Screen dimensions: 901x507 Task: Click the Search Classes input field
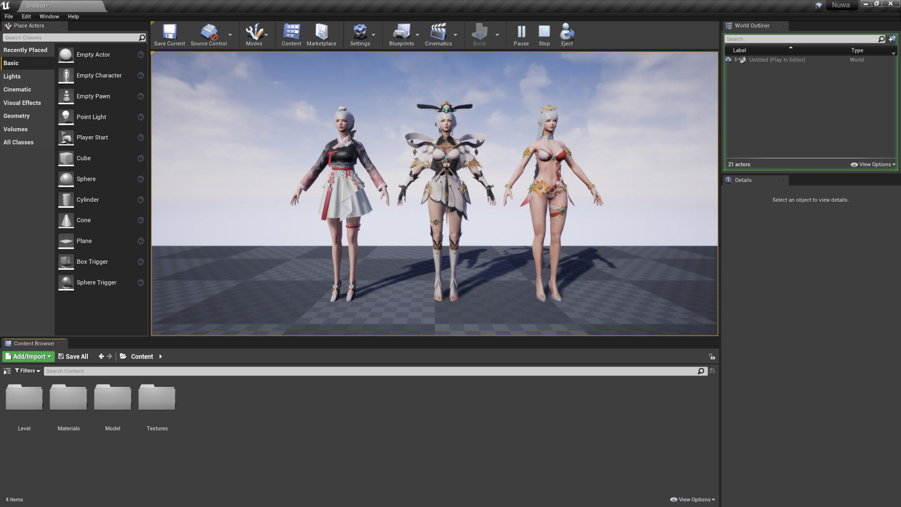click(70, 38)
